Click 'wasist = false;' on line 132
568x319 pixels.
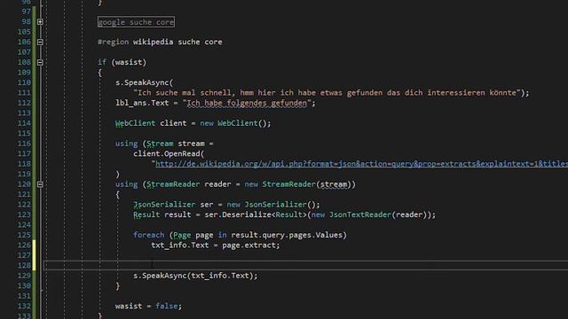pyautogui.click(x=148, y=306)
